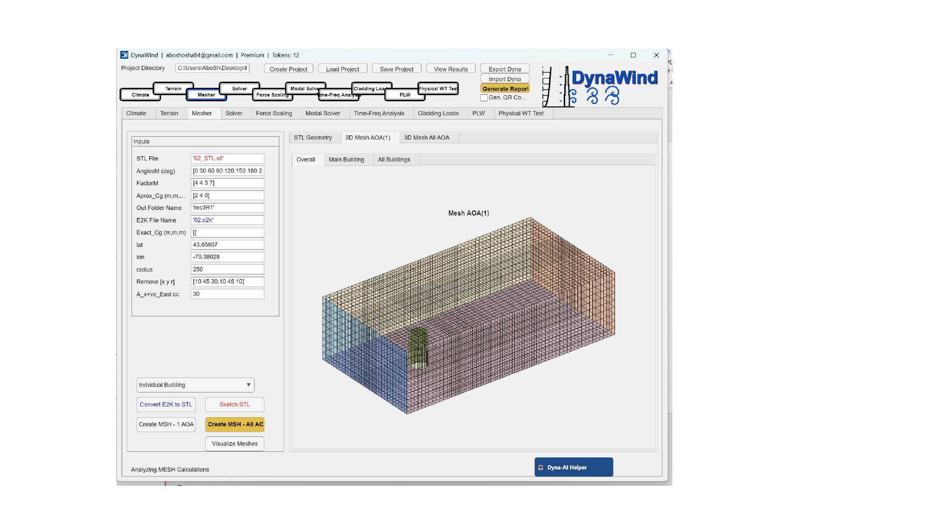Click the Convert E2K to STL button
Viewport: 933px width, 525px height.
[166, 405]
